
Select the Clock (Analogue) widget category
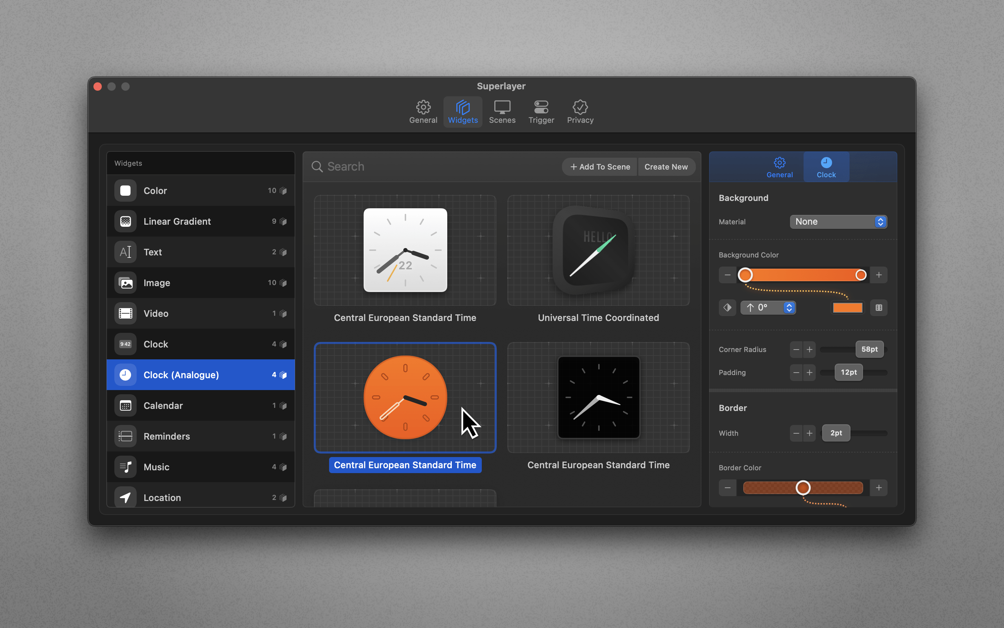click(203, 374)
